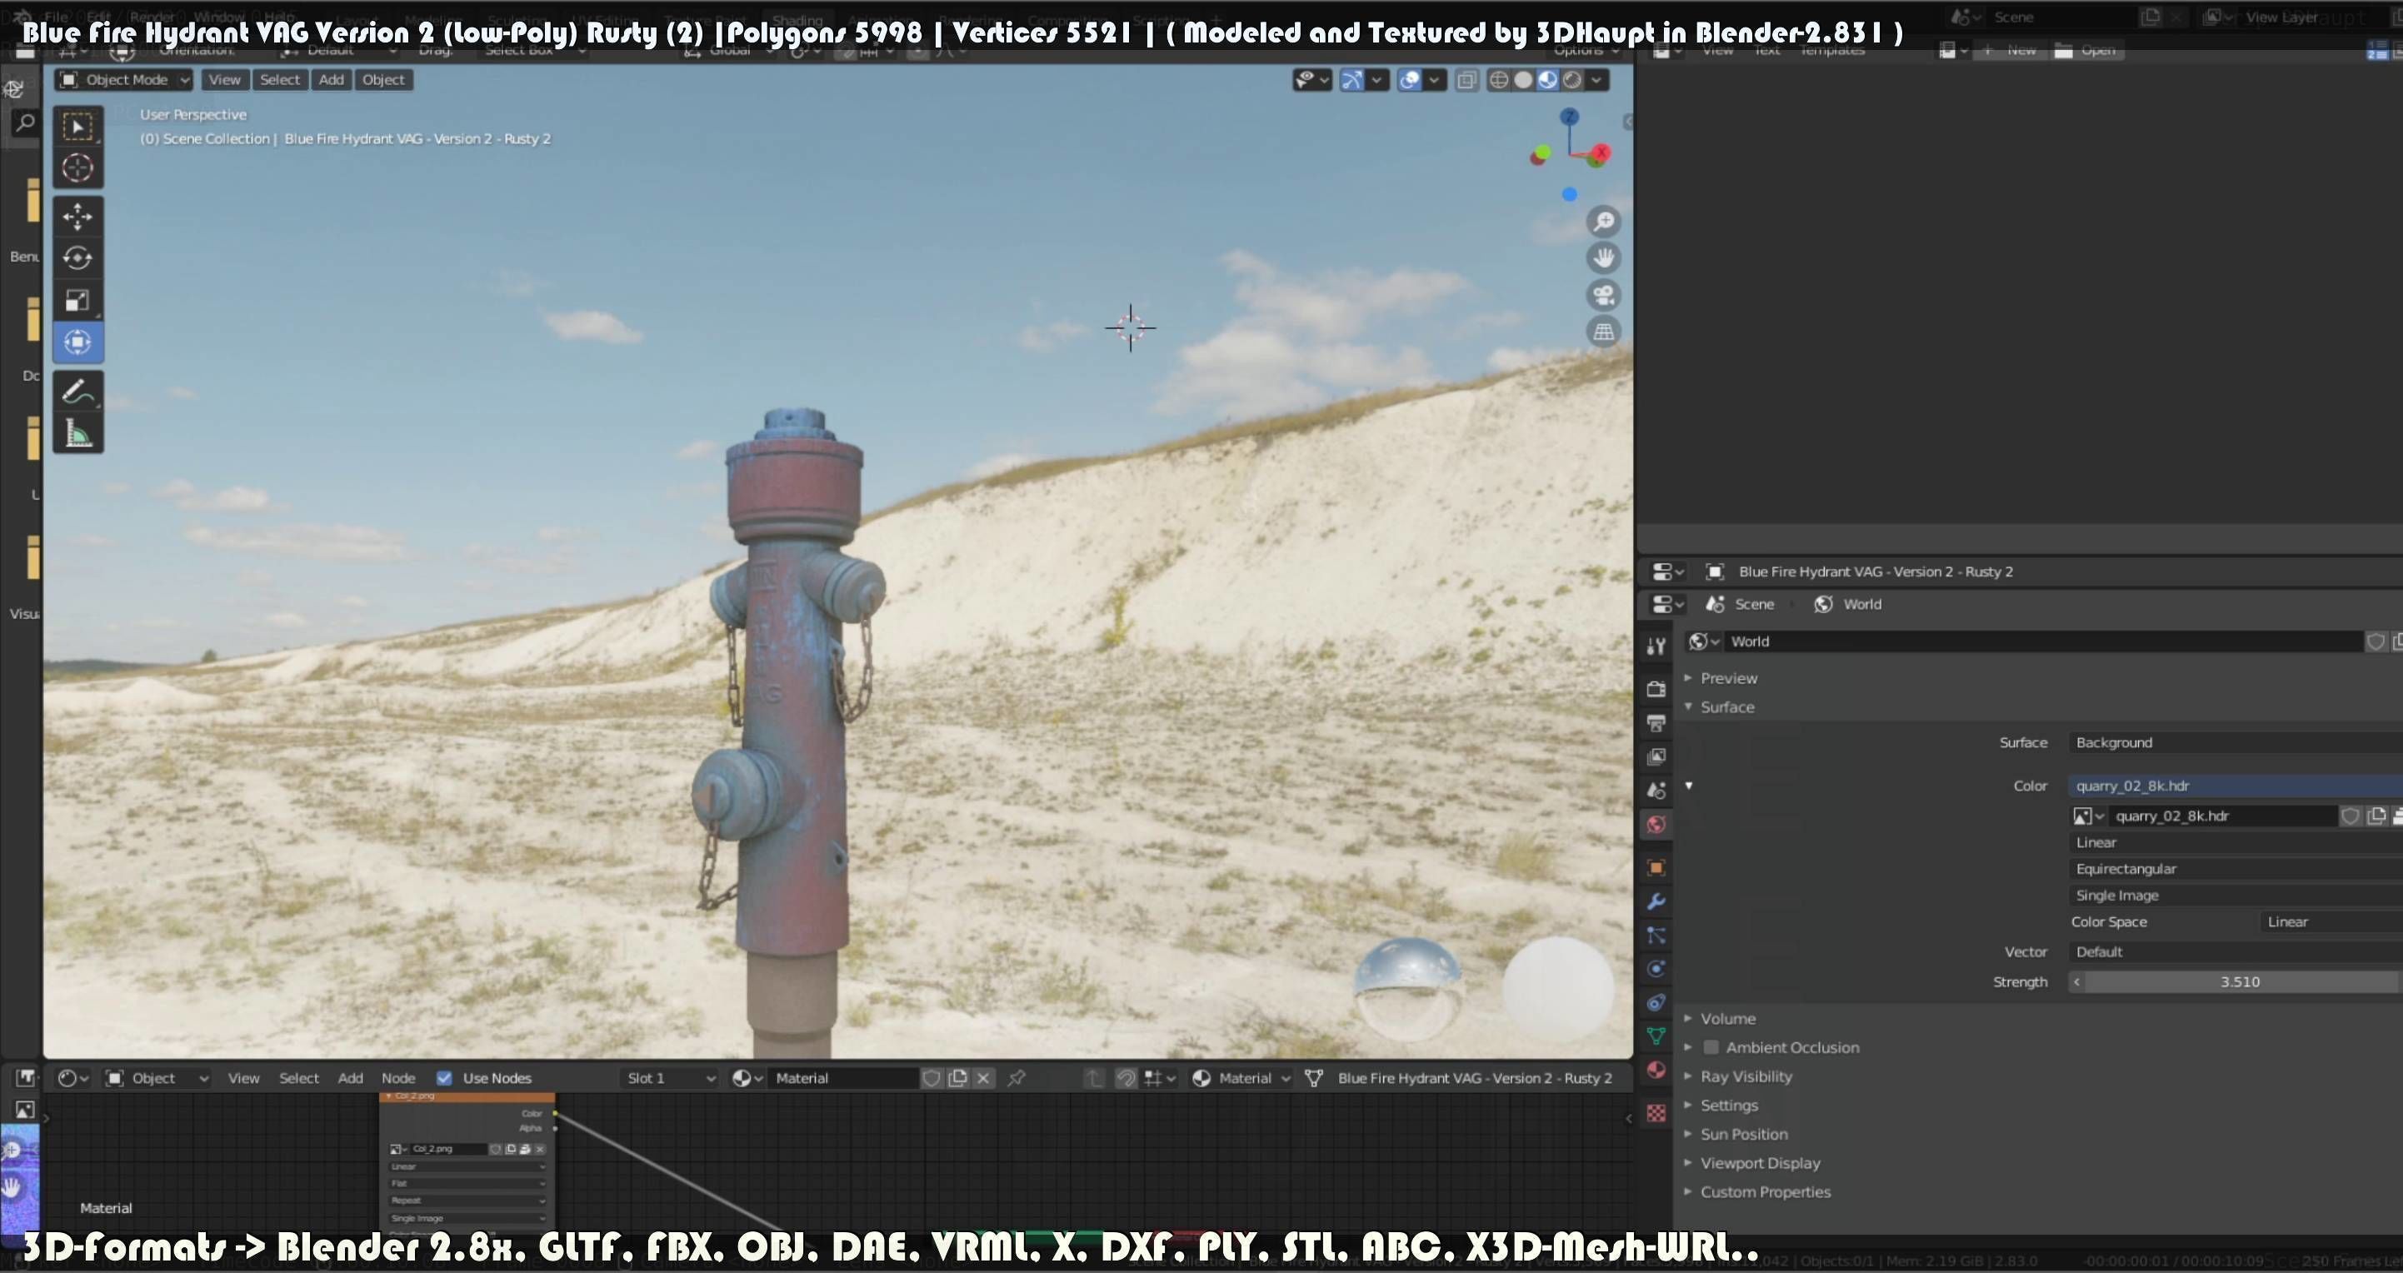Open Object Constraints properties tab icon

(1656, 1002)
